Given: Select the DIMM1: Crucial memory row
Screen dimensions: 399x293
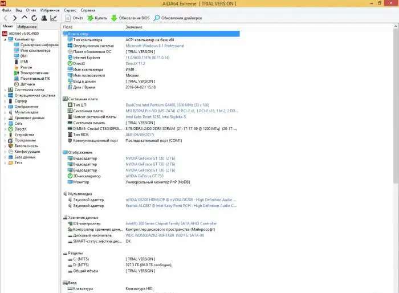Looking at the screenshot, I should point(151,129).
